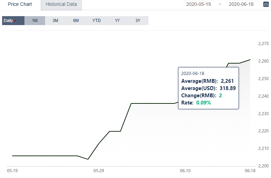Expand the Daily red arrow dropdown

(15, 21)
